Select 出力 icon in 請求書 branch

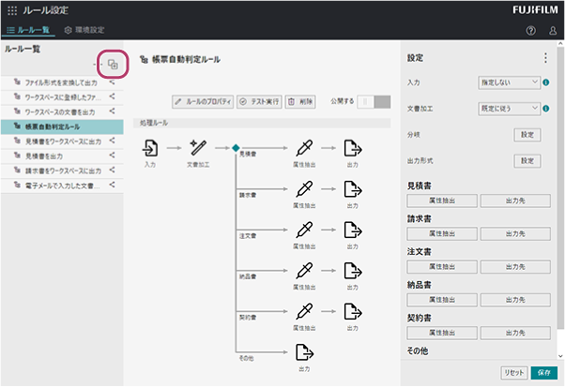click(x=353, y=189)
